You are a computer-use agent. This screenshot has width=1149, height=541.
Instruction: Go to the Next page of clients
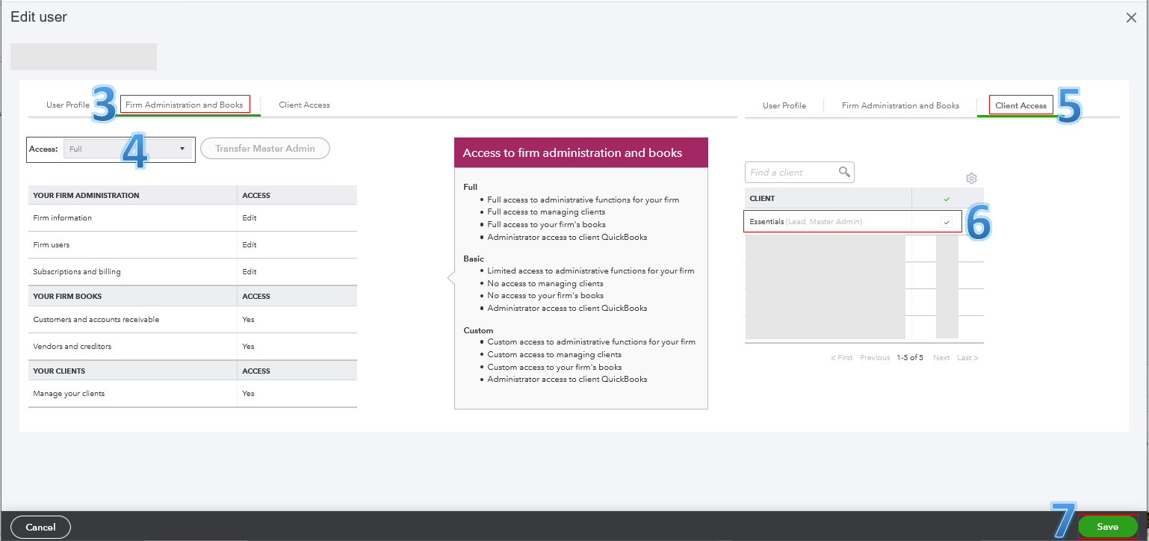coord(941,357)
